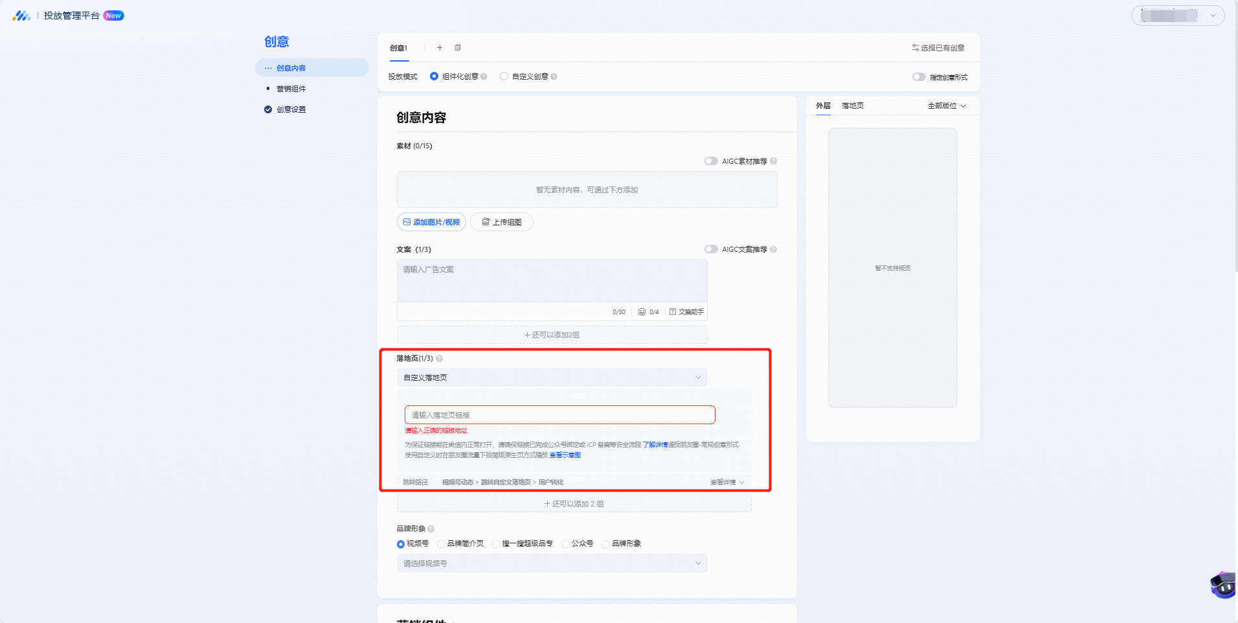Open the 请选择视频号 dropdown
This screenshot has width=1238, height=623.
click(x=552, y=563)
